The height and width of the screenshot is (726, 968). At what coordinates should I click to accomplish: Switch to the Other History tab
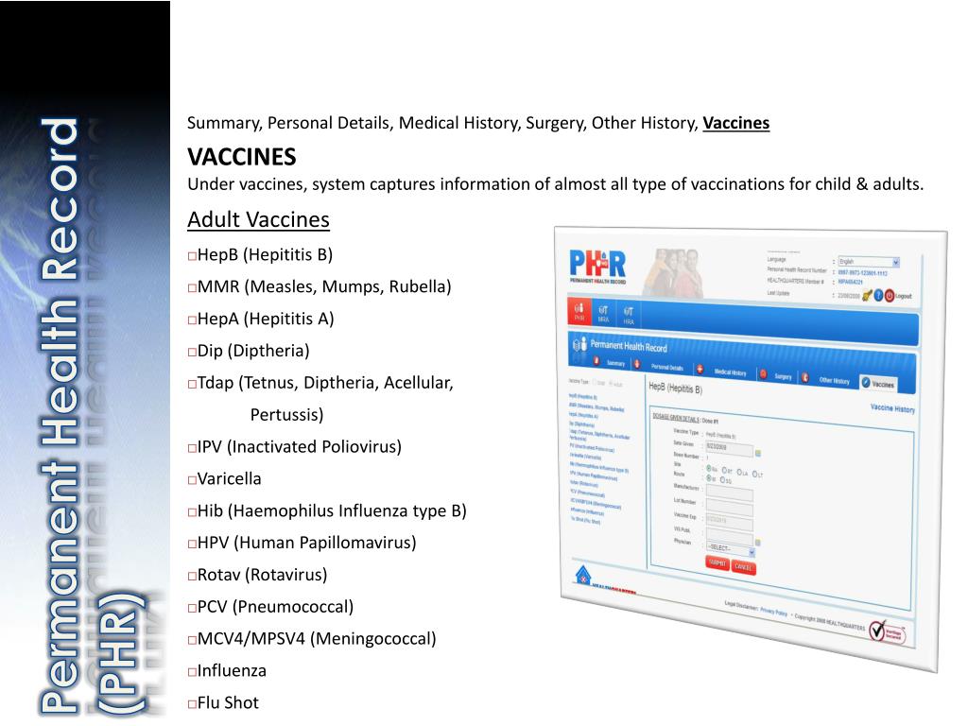tap(834, 380)
